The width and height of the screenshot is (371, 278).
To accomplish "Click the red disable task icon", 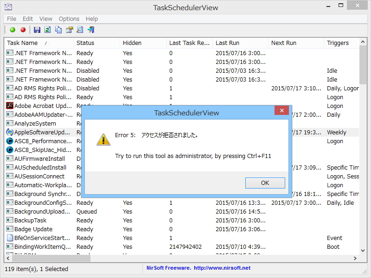I will (x=23, y=30).
